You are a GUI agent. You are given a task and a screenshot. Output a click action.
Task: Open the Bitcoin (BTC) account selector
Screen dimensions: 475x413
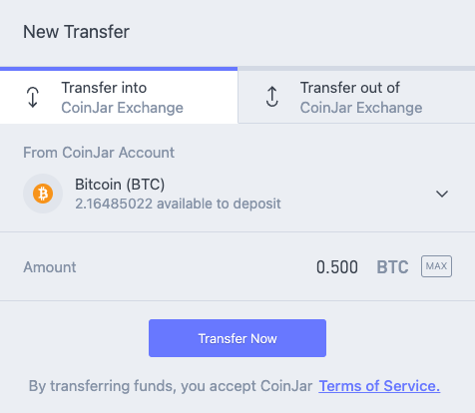[237, 194]
